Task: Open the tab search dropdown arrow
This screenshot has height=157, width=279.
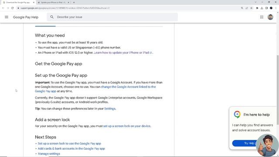Action: pos(255,2)
